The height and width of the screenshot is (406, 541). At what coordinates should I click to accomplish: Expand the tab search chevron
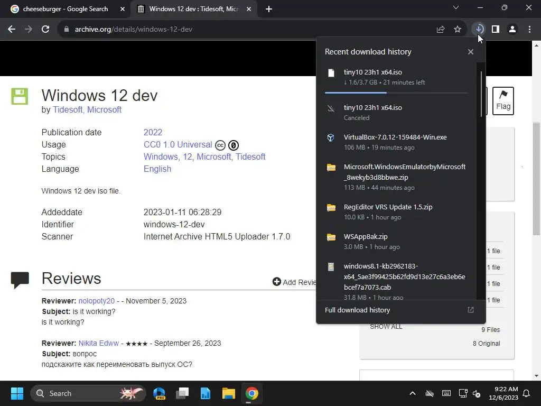(x=456, y=7)
